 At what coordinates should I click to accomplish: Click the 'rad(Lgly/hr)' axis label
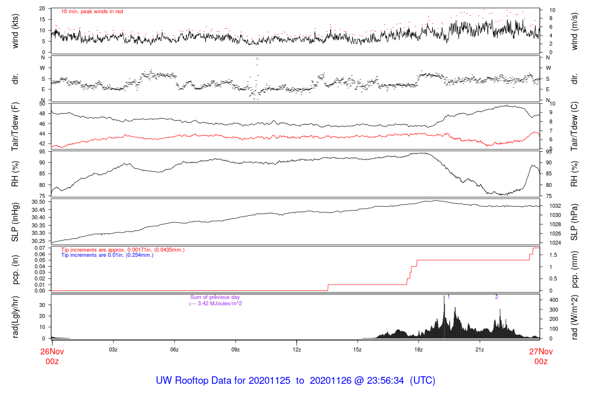click(x=16, y=317)
